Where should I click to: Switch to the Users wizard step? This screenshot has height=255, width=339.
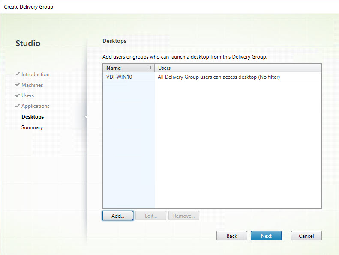point(27,95)
